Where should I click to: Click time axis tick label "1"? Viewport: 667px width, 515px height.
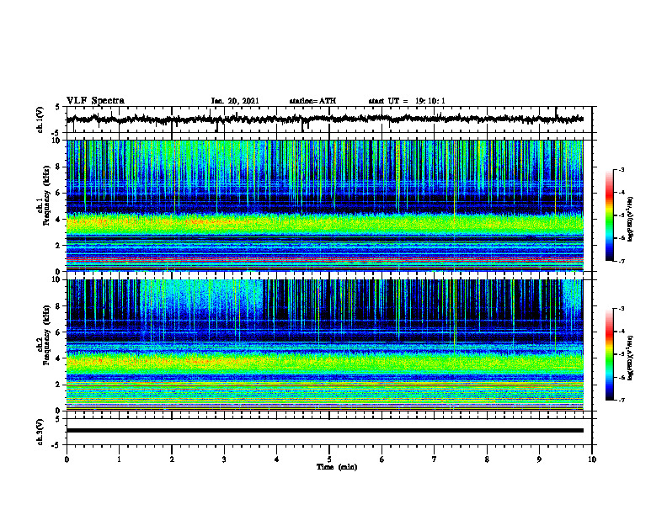[x=119, y=459]
